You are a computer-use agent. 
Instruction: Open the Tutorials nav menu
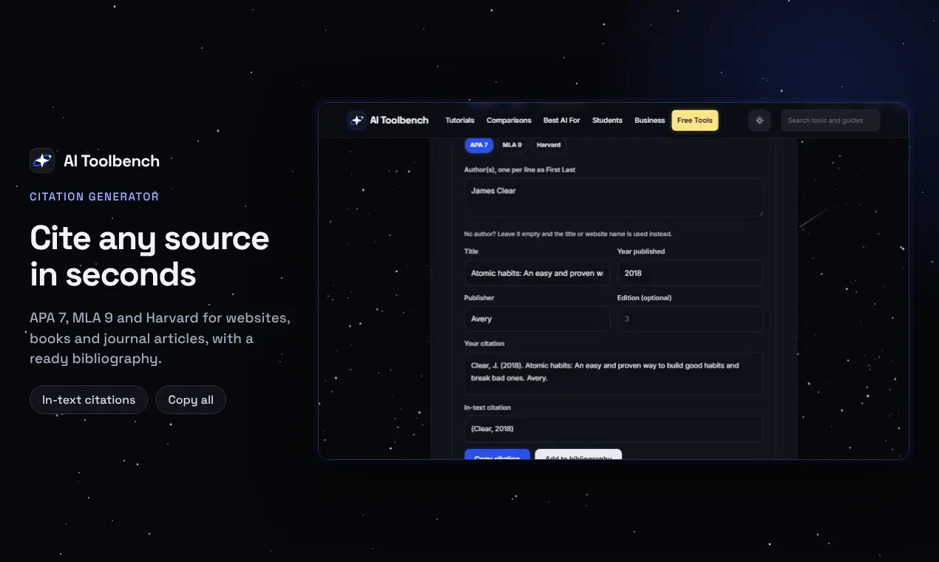[460, 120]
